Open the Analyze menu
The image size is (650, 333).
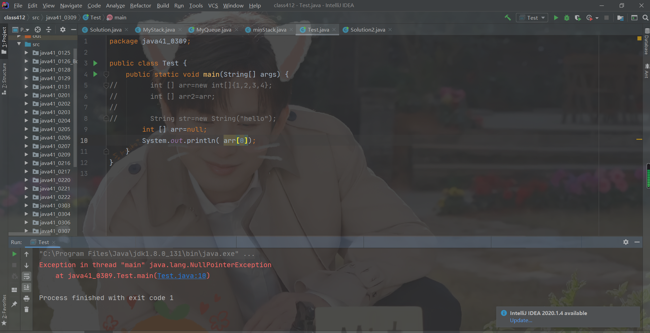[115, 5]
